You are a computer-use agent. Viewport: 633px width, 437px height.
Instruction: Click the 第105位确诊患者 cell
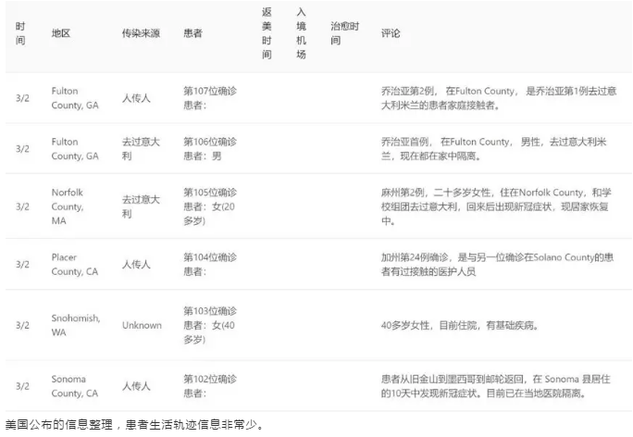[210, 208]
